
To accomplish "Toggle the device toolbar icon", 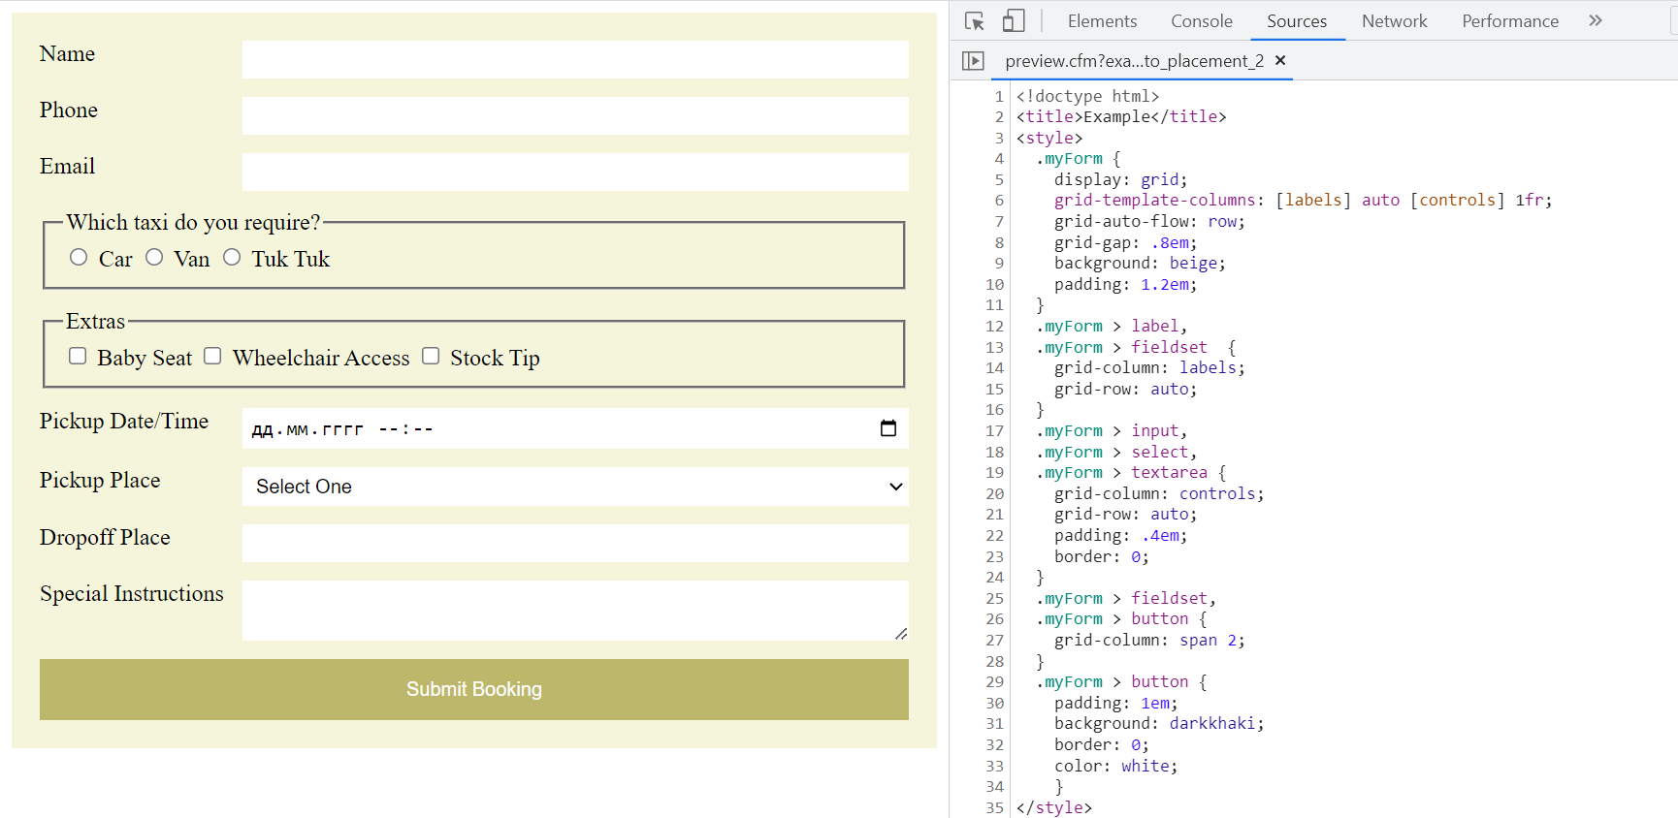I will [1014, 21].
